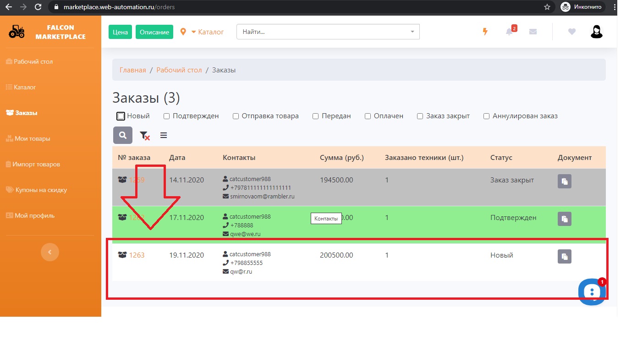Click the lightning bolt icon in header
The height and width of the screenshot is (352, 626).
pos(485,32)
